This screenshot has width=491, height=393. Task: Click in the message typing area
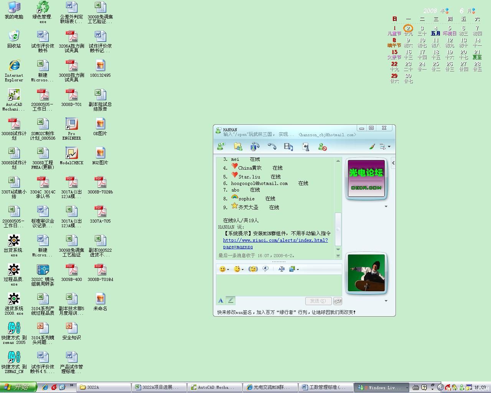coord(279,285)
